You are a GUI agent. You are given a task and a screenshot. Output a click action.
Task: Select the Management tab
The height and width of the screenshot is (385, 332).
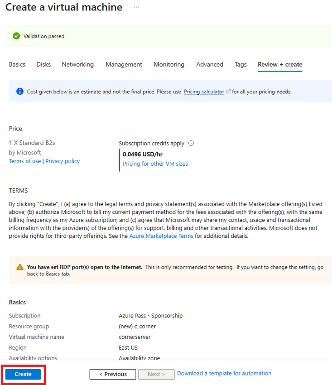(124, 65)
